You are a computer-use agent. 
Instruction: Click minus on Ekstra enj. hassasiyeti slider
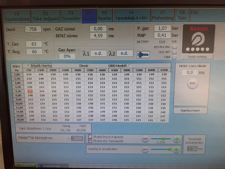pos(145,139)
